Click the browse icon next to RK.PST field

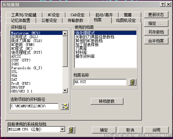[x=133, y=82]
